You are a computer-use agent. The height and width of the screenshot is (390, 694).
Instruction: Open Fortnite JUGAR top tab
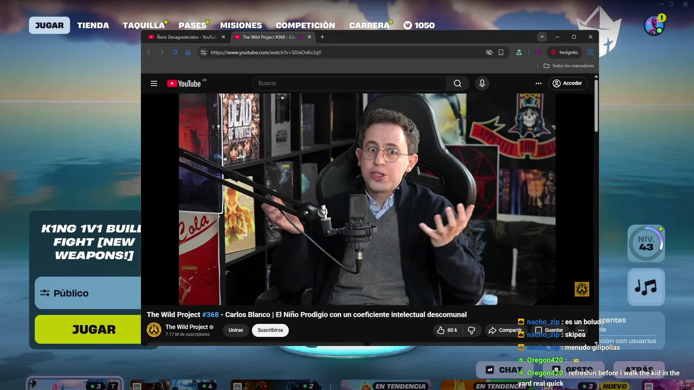(49, 25)
